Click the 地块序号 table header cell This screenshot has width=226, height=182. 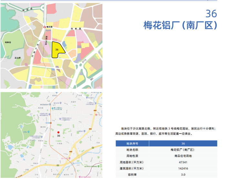tap(132, 144)
